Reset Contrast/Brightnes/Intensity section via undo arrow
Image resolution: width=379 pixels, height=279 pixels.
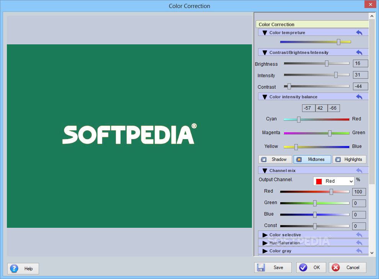coord(359,52)
